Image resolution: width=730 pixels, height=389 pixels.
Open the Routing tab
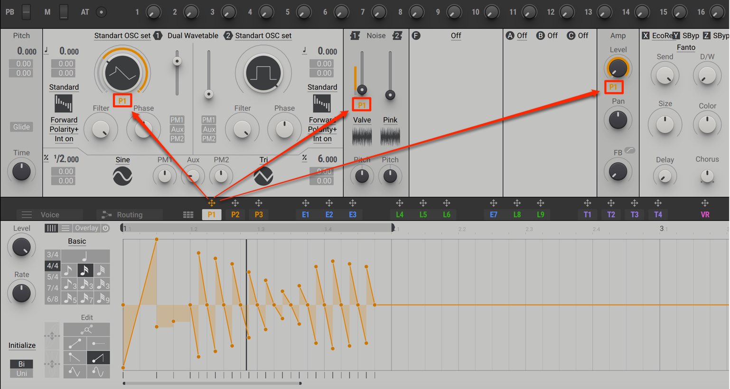pyautogui.click(x=130, y=215)
